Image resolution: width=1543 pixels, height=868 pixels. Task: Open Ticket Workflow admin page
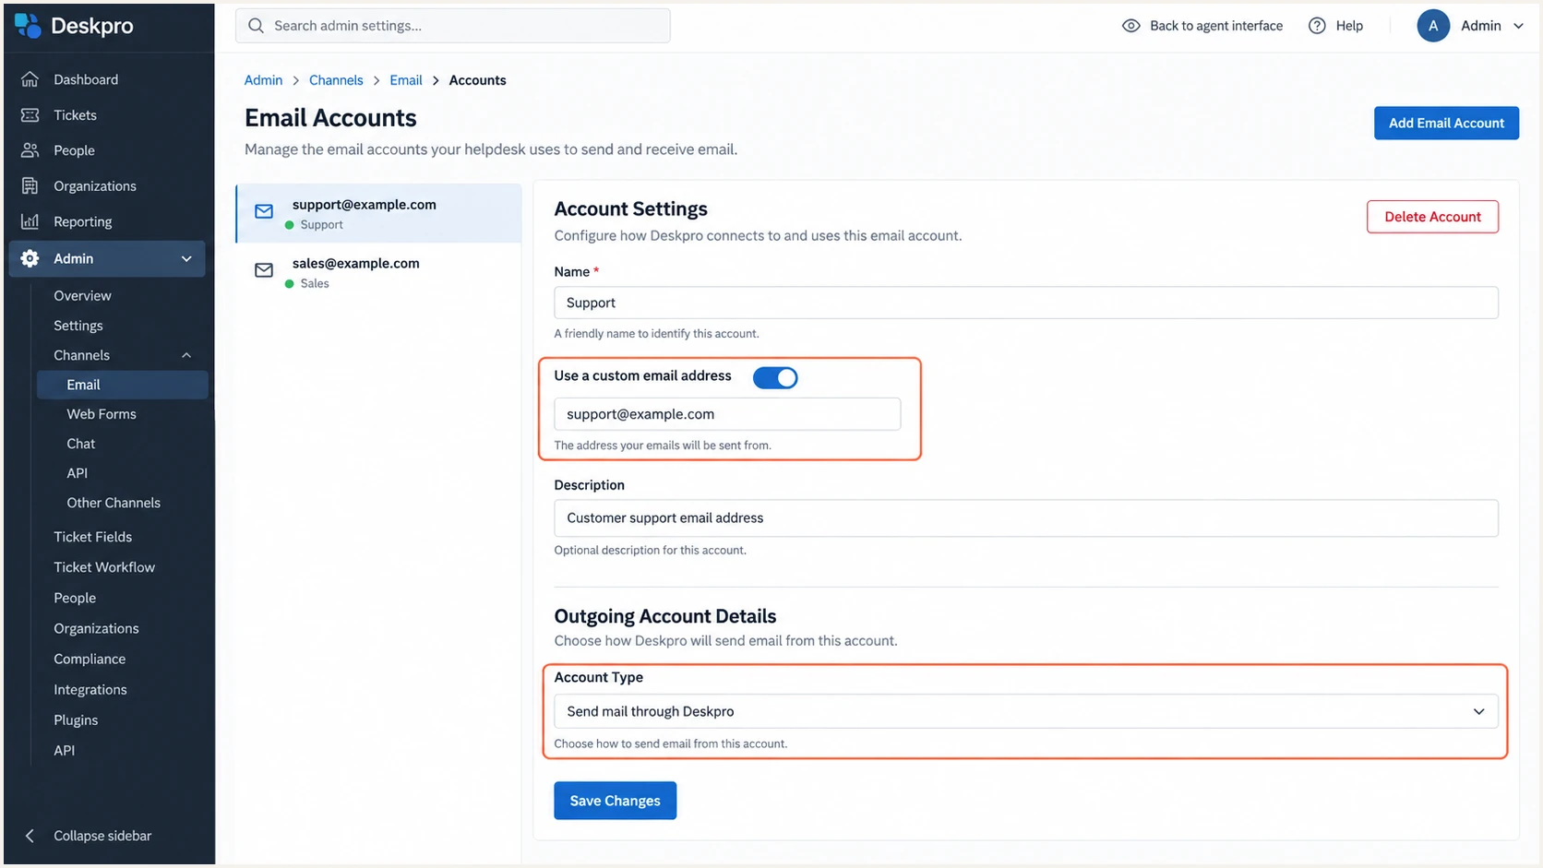[x=104, y=567]
